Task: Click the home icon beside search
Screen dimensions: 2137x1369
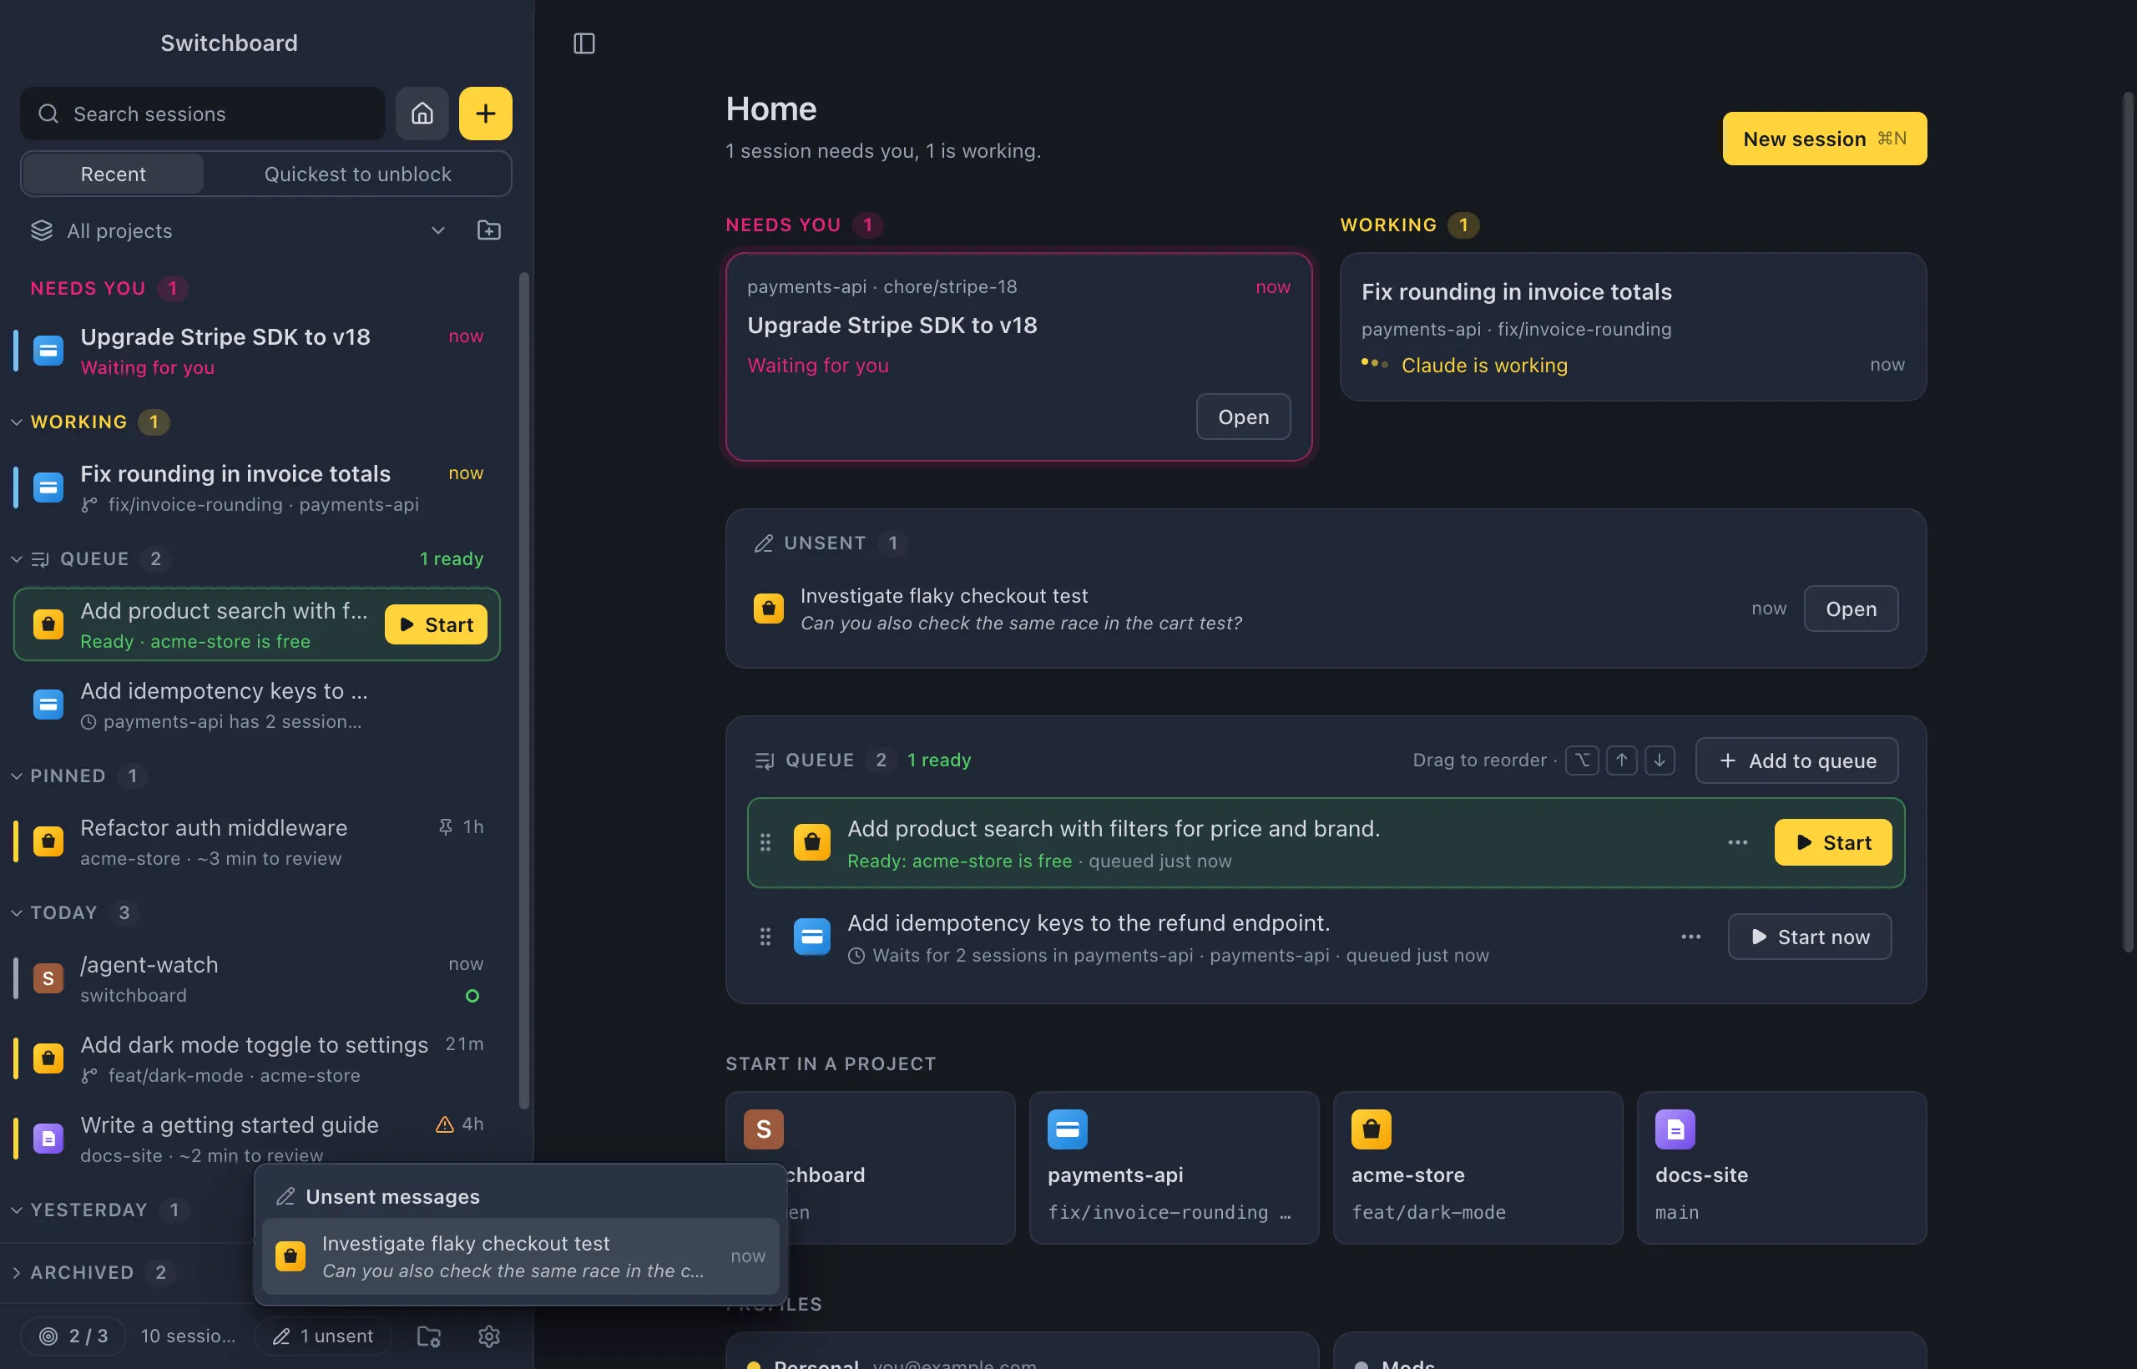Action: click(x=422, y=114)
